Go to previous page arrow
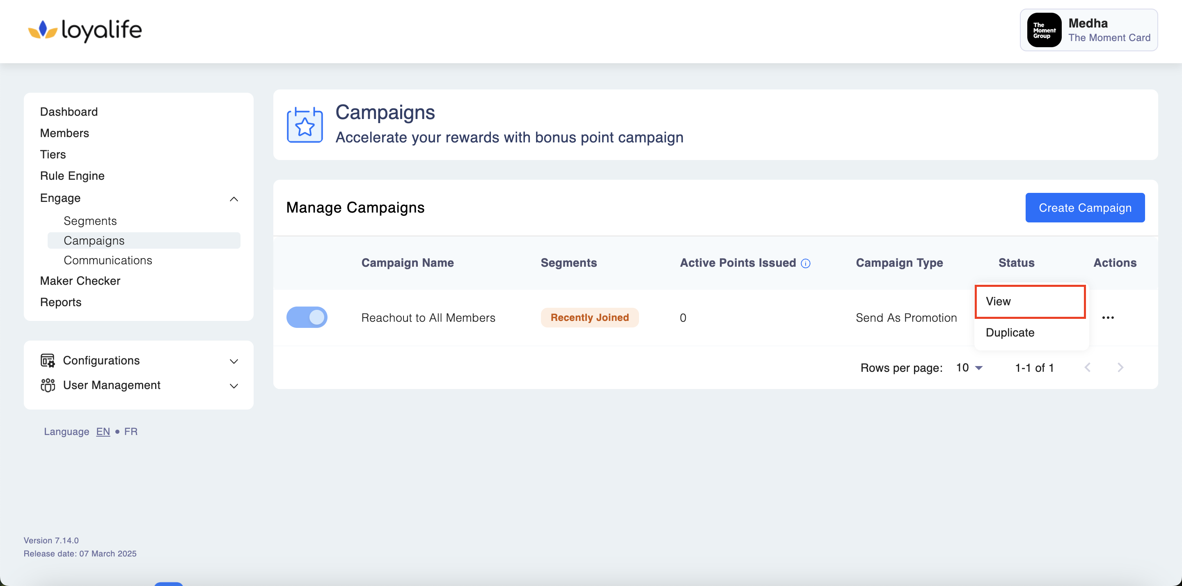Screen dimensions: 1182x586 (x=1087, y=368)
